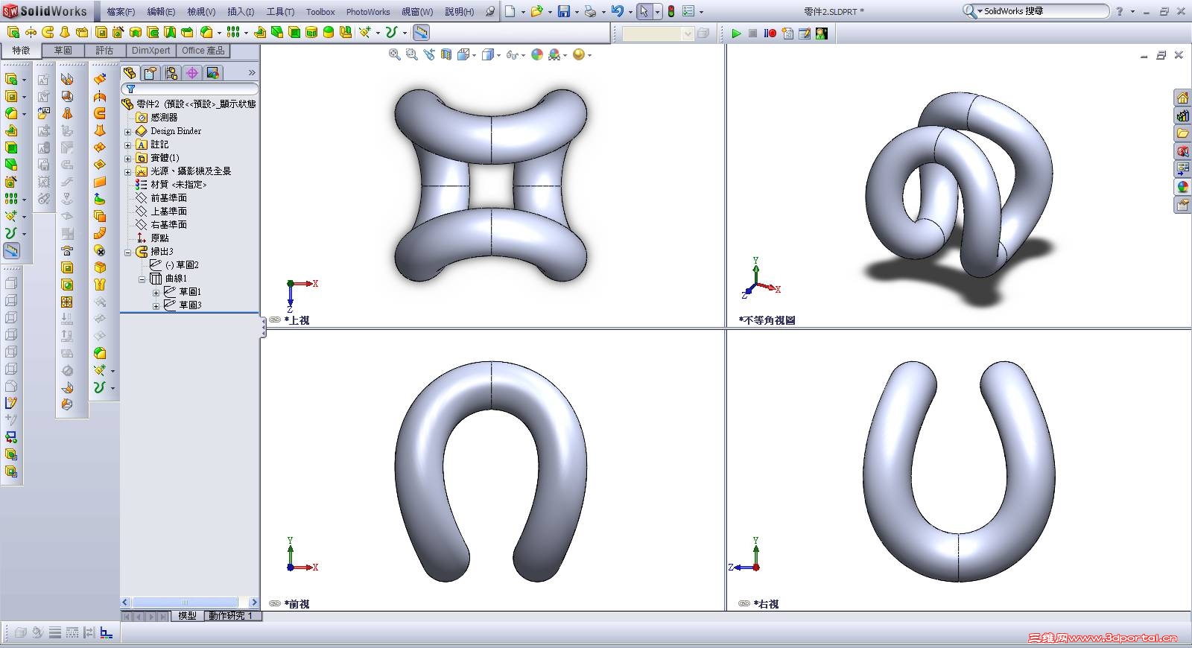The width and height of the screenshot is (1192, 648).
Task: Open the 檔案(F) menu
Action: (121, 12)
